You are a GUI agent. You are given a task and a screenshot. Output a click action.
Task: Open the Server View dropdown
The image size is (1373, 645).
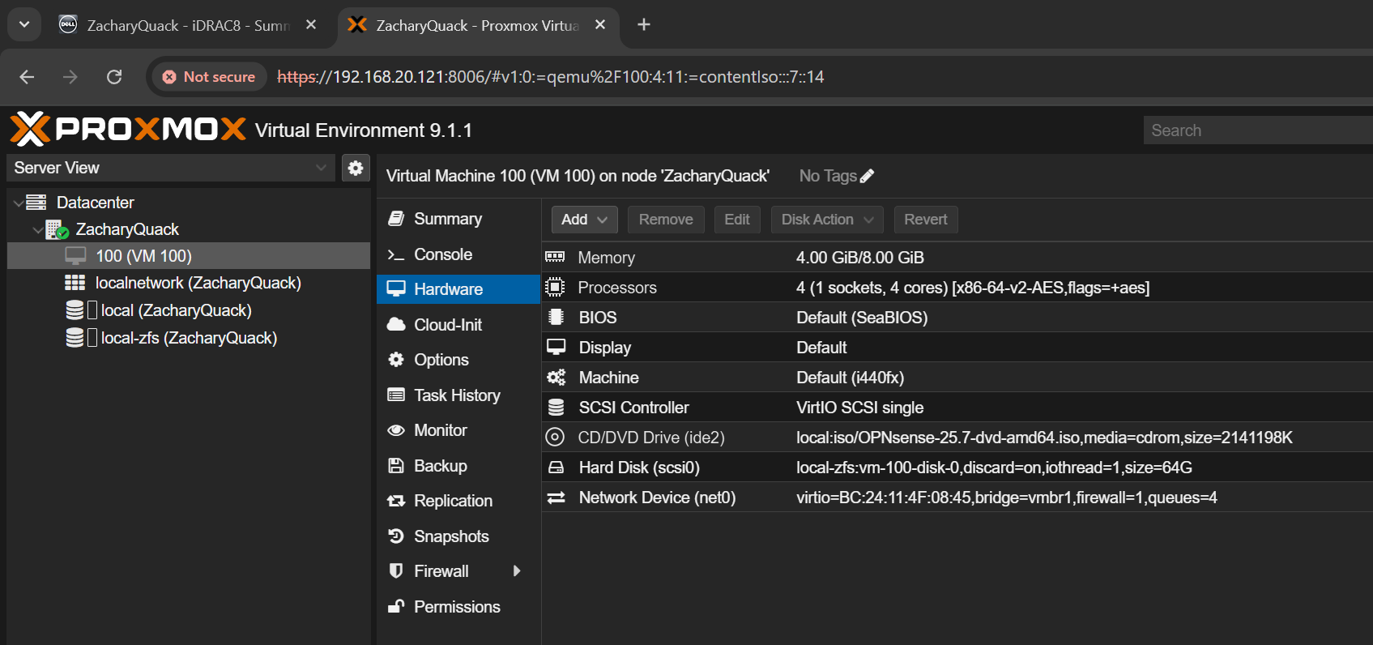321,168
